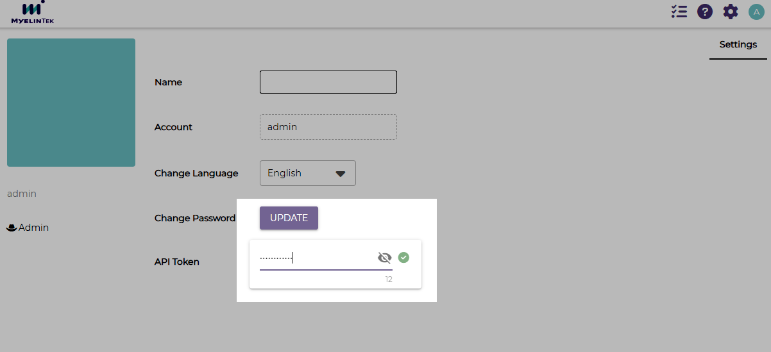The height and width of the screenshot is (352, 771).
Task: Open the help question mark icon
Action: 705,12
